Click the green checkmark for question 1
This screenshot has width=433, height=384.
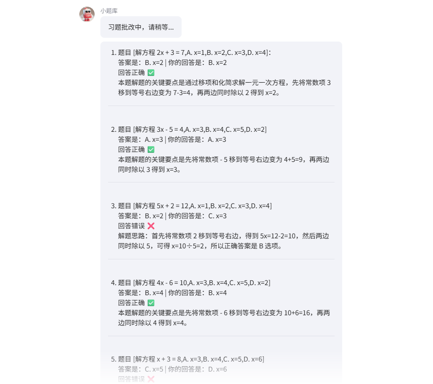pos(151,73)
